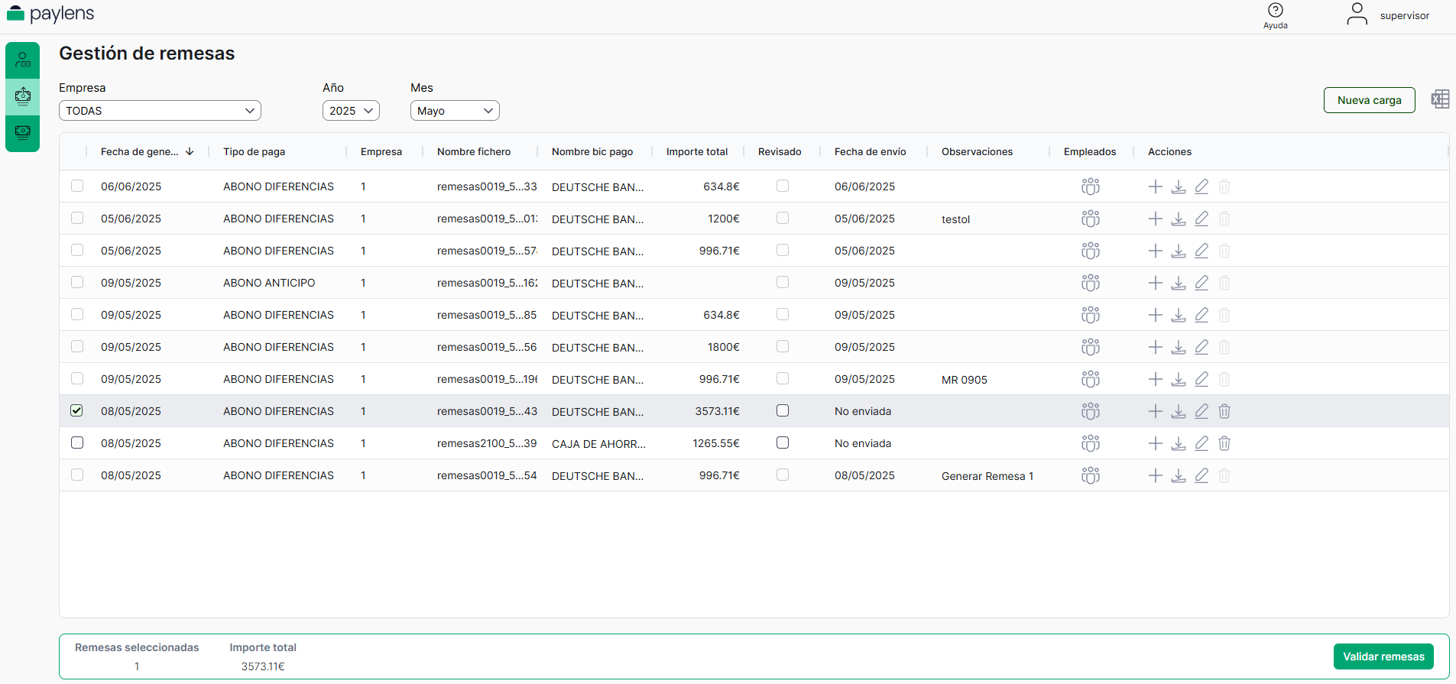Open the remittances sidebar menu icon
The width and height of the screenshot is (1456, 684).
point(23,96)
